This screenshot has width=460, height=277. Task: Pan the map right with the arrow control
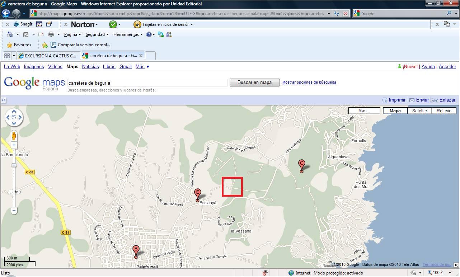coord(20,117)
